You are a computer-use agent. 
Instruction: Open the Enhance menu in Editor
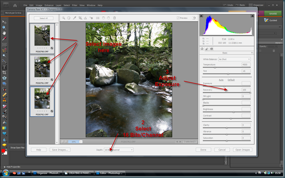49,5
